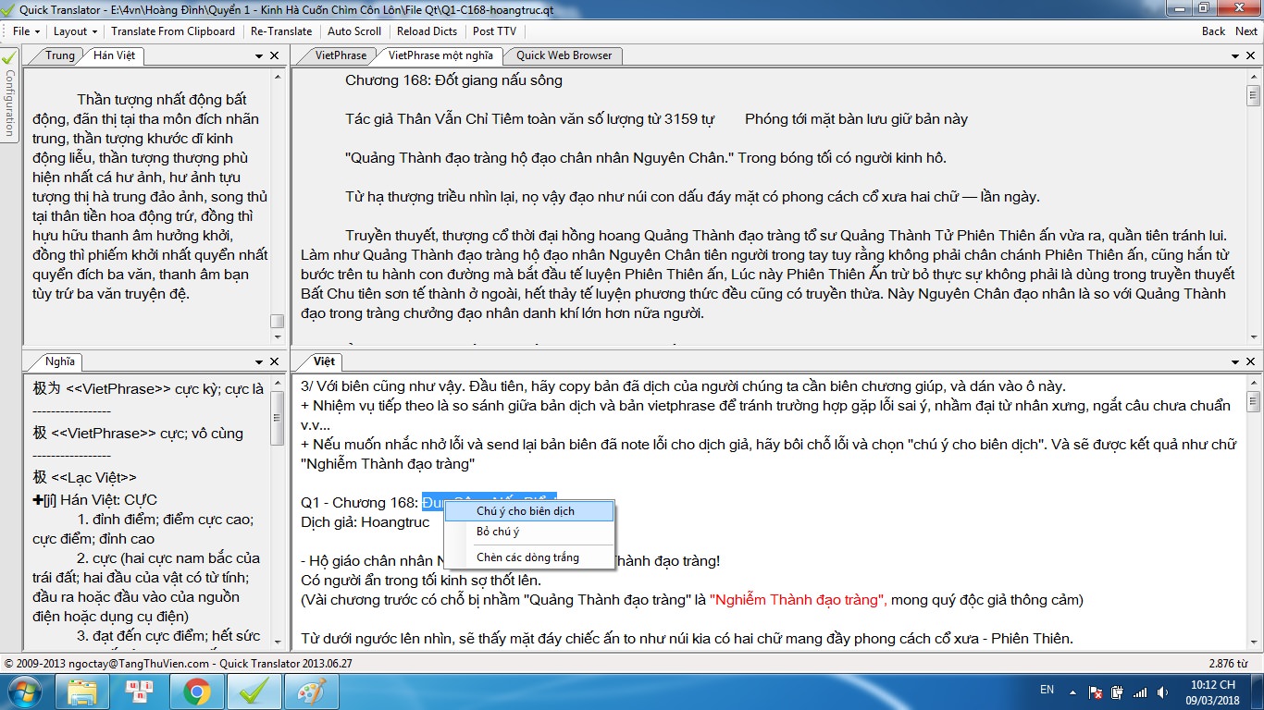1264x710 pixels.
Task: Open Google Chrome from the taskbar
Action: pyautogui.click(x=196, y=691)
